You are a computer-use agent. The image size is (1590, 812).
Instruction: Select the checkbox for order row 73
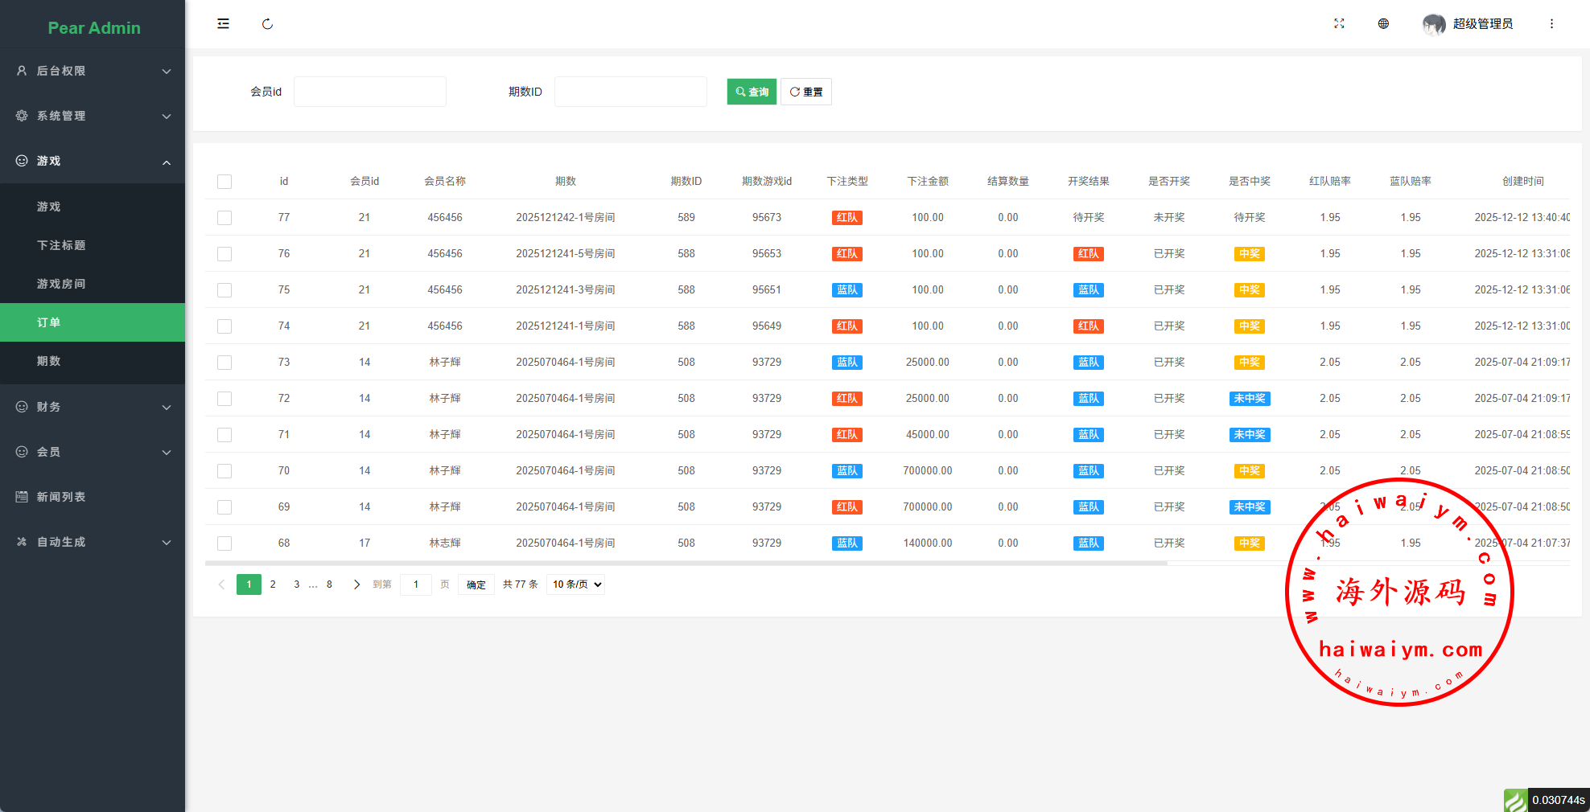pyautogui.click(x=224, y=363)
